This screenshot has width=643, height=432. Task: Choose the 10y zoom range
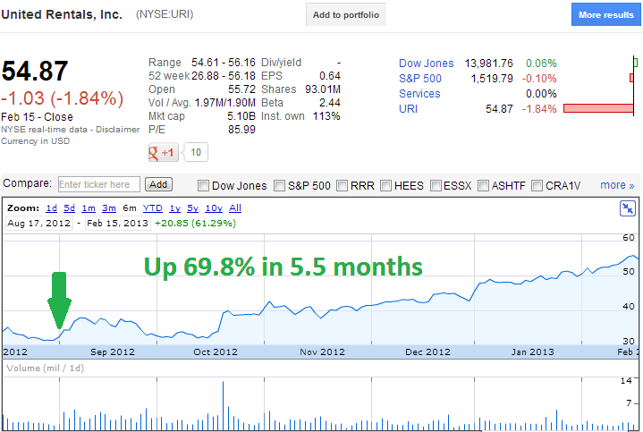pos(214,208)
